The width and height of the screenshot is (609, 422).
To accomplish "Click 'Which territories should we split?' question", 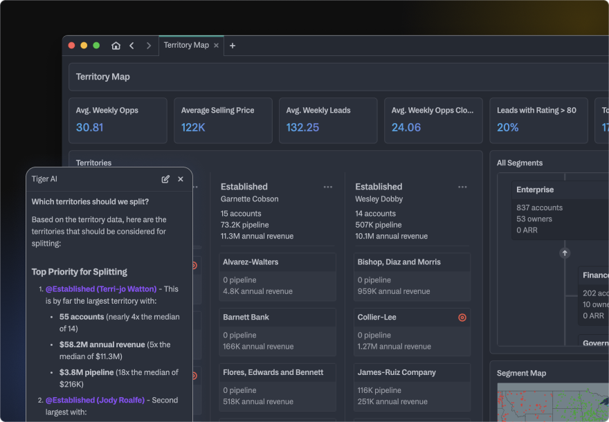I will tap(90, 201).
